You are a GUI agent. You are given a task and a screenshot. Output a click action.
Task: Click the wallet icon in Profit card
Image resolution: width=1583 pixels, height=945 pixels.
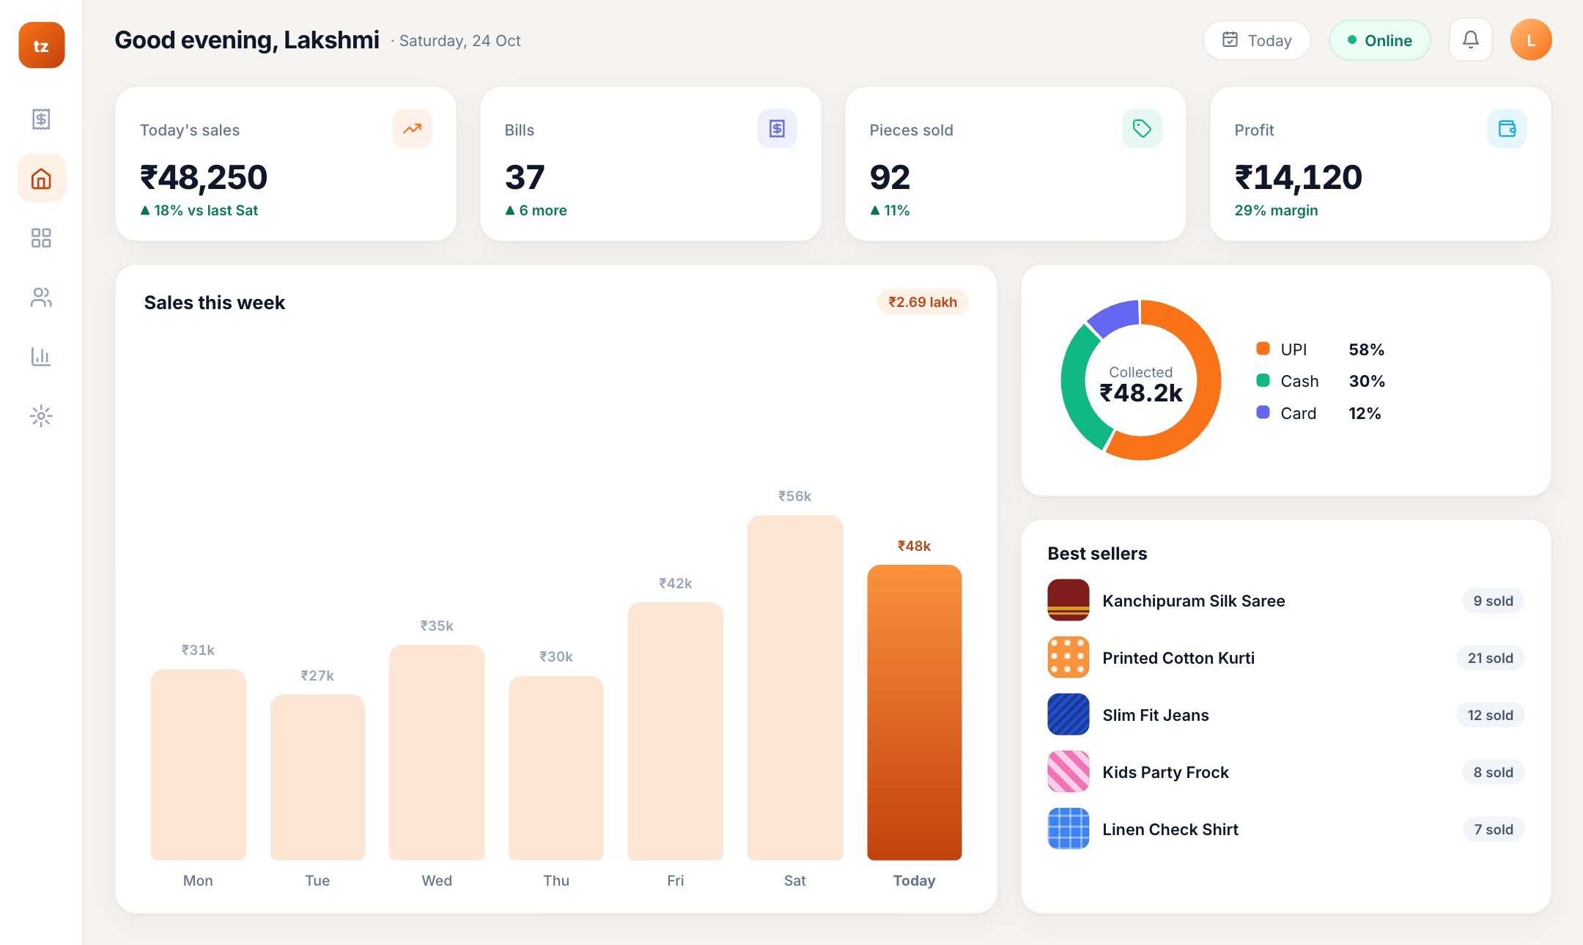tap(1507, 129)
